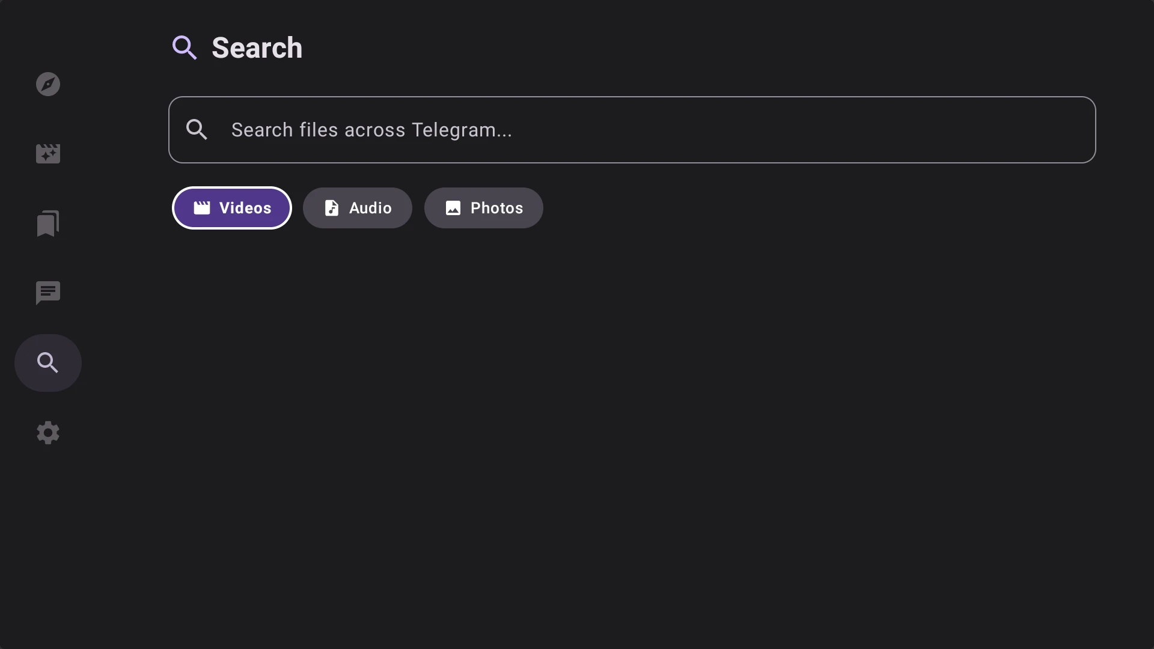Open the Discover compass icon in sidebar
1154x649 pixels.
tap(48, 84)
